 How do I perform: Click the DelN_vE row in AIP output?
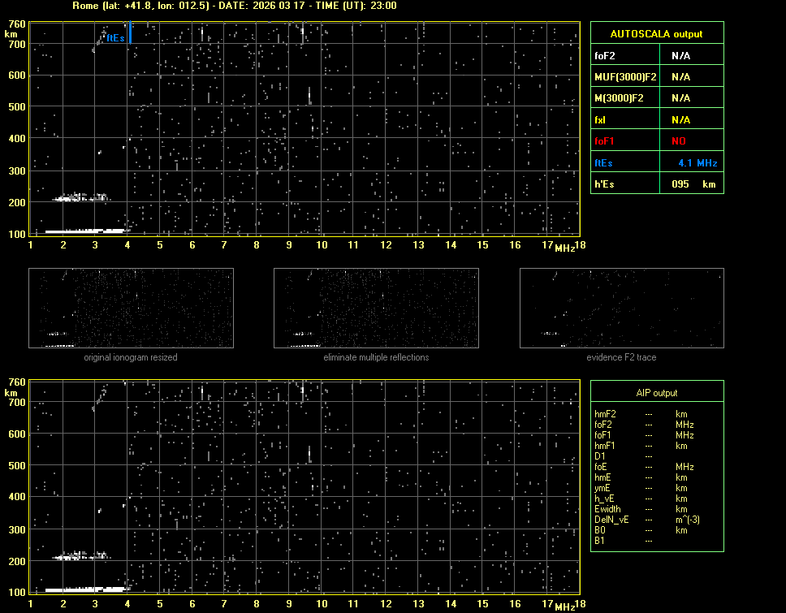611,520
